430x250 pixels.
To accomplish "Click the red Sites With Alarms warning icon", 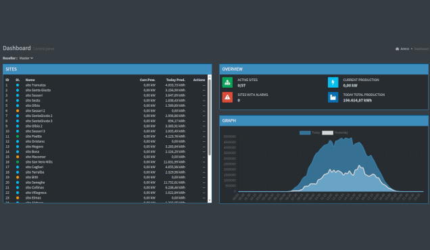I will (227, 97).
